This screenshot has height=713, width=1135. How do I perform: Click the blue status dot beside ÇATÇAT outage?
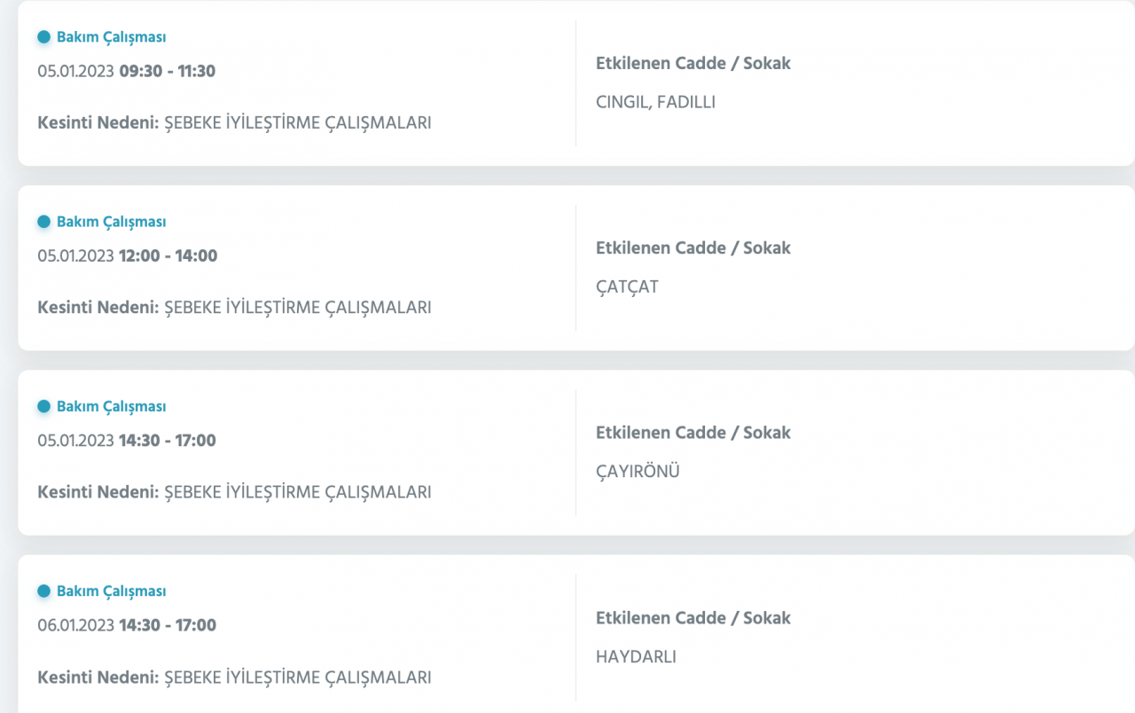(x=43, y=222)
